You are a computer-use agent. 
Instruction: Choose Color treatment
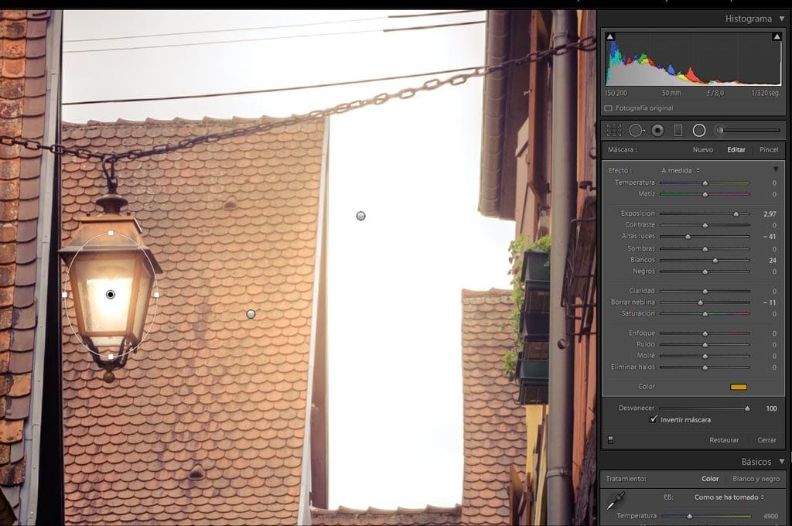[710, 479]
